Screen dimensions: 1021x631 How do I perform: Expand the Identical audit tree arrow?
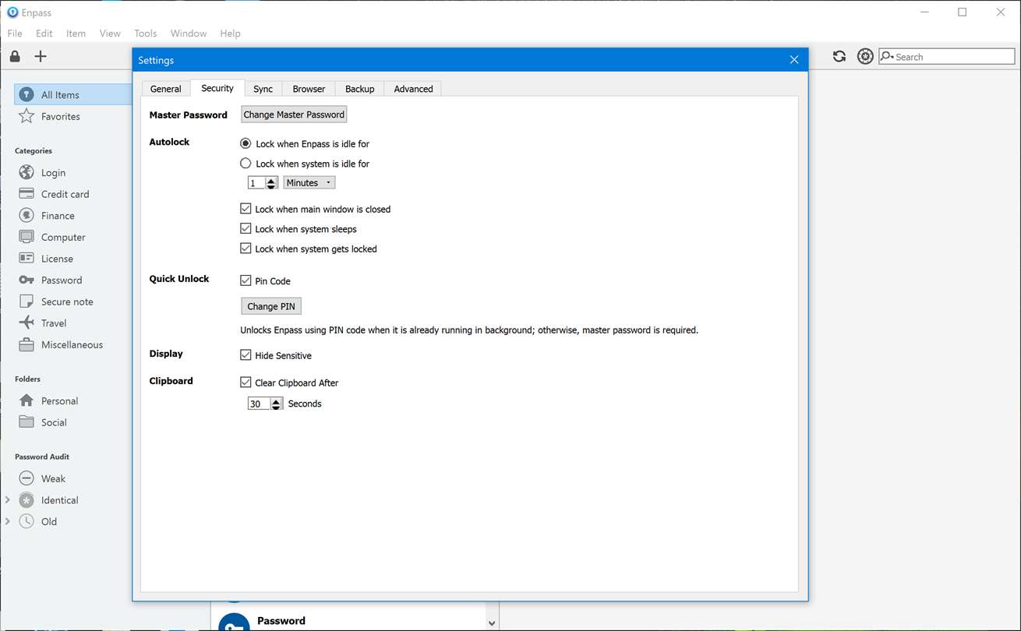8,499
